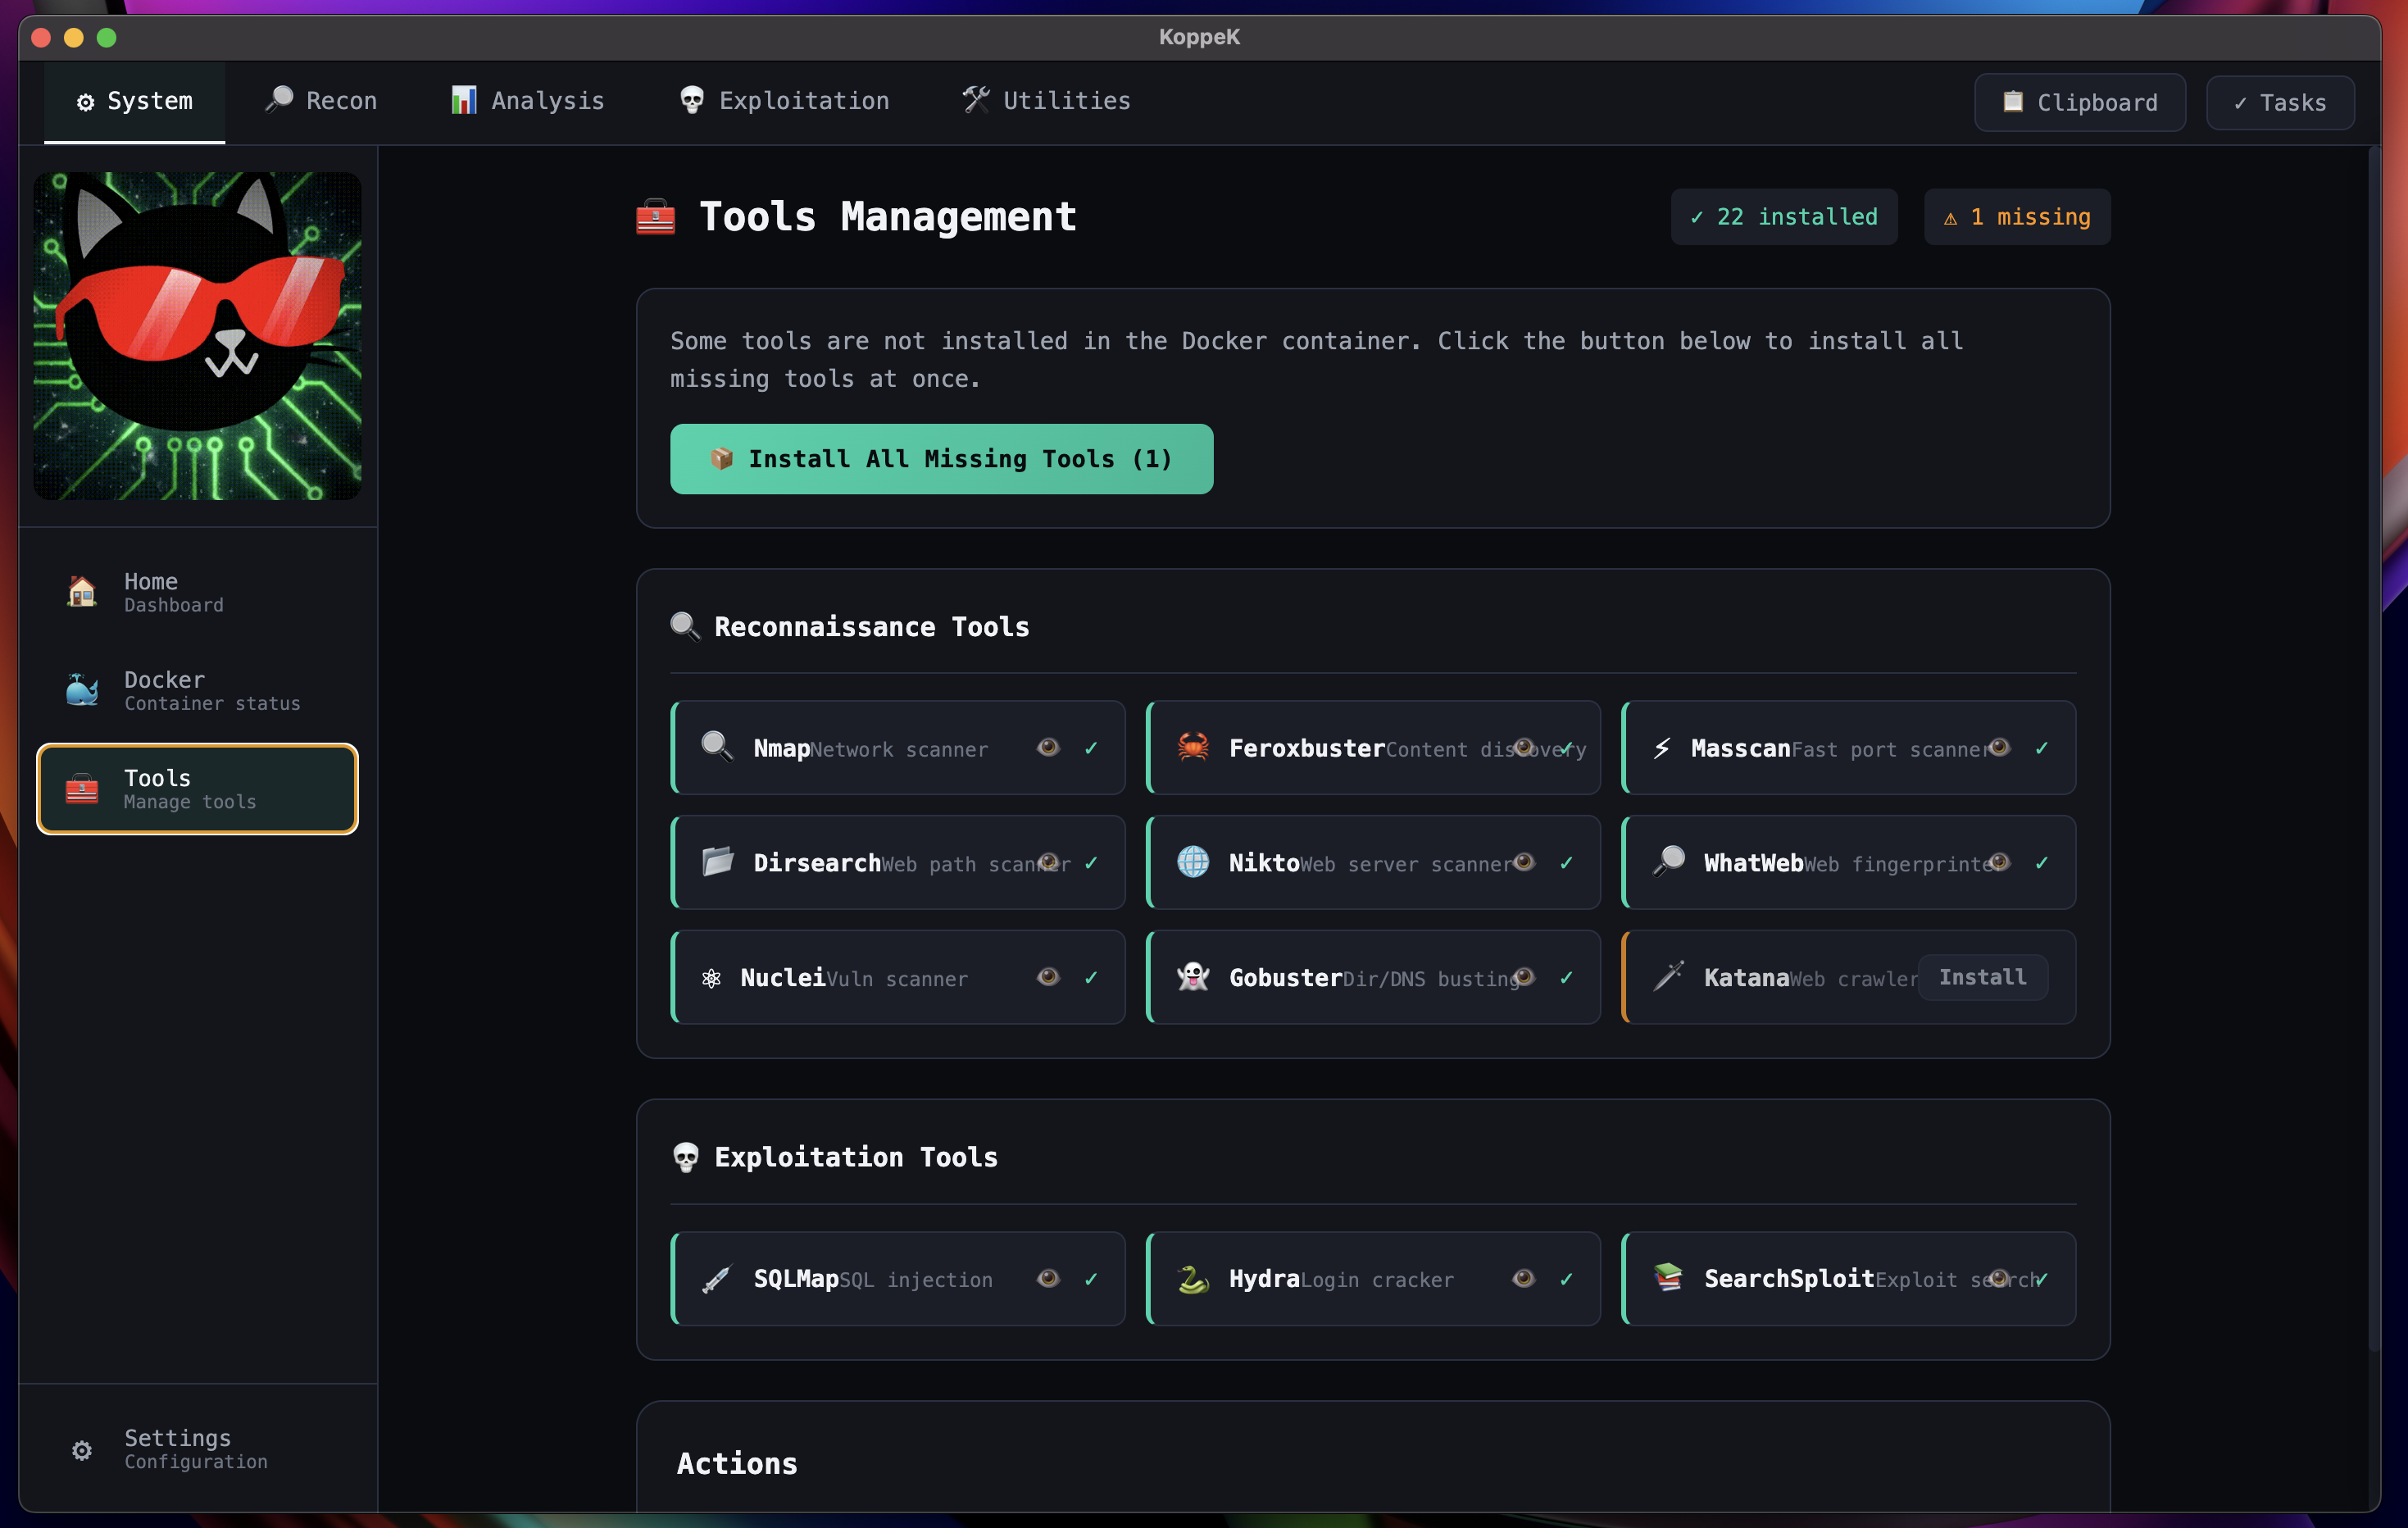Install the Katana web crawler

[x=1981, y=977]
